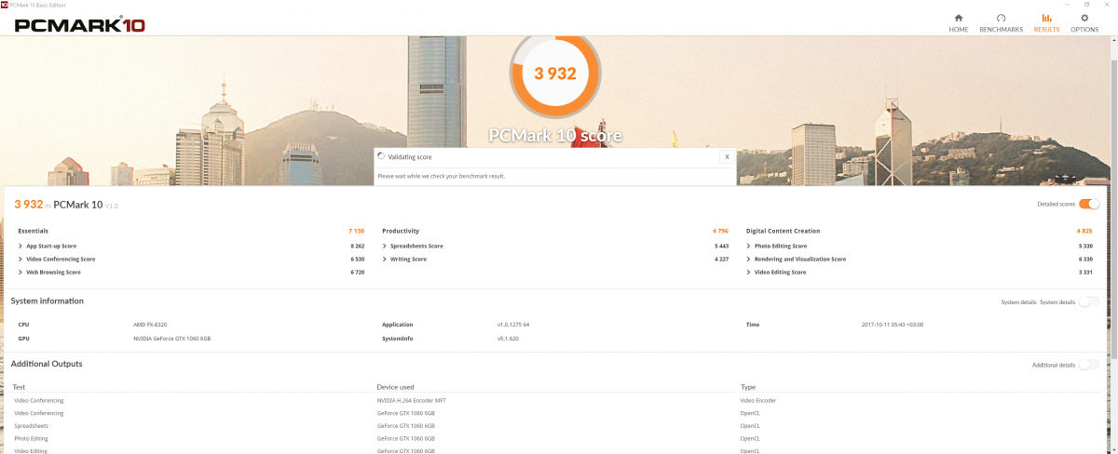Select the Results bar-chart icon
This screenshot has width=1118, height=454.
coord(1046,18)
